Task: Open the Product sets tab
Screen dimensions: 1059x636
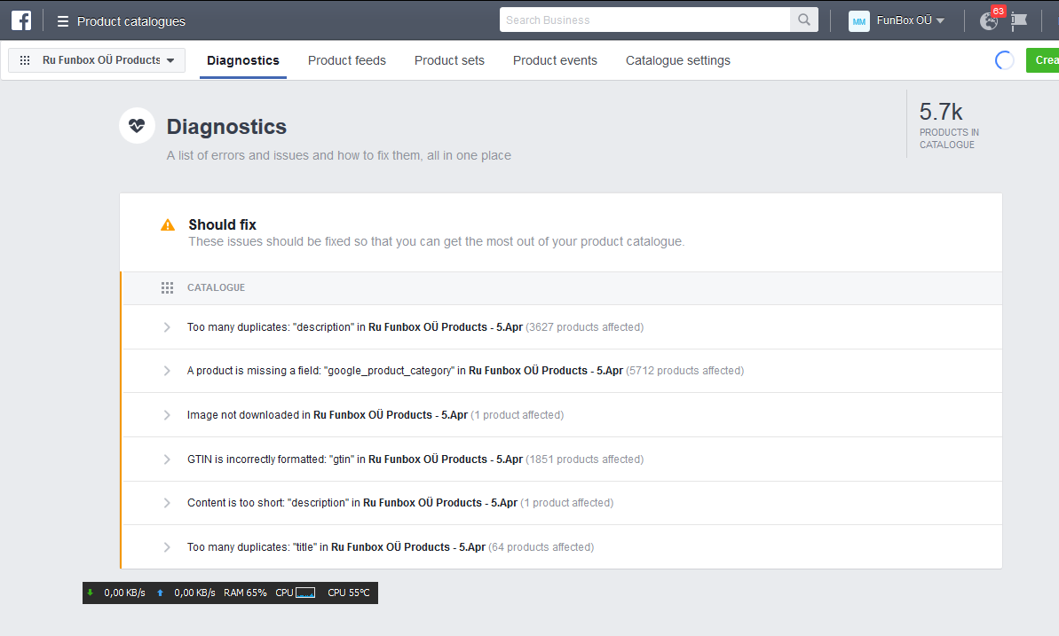Action: pos(449,60)
